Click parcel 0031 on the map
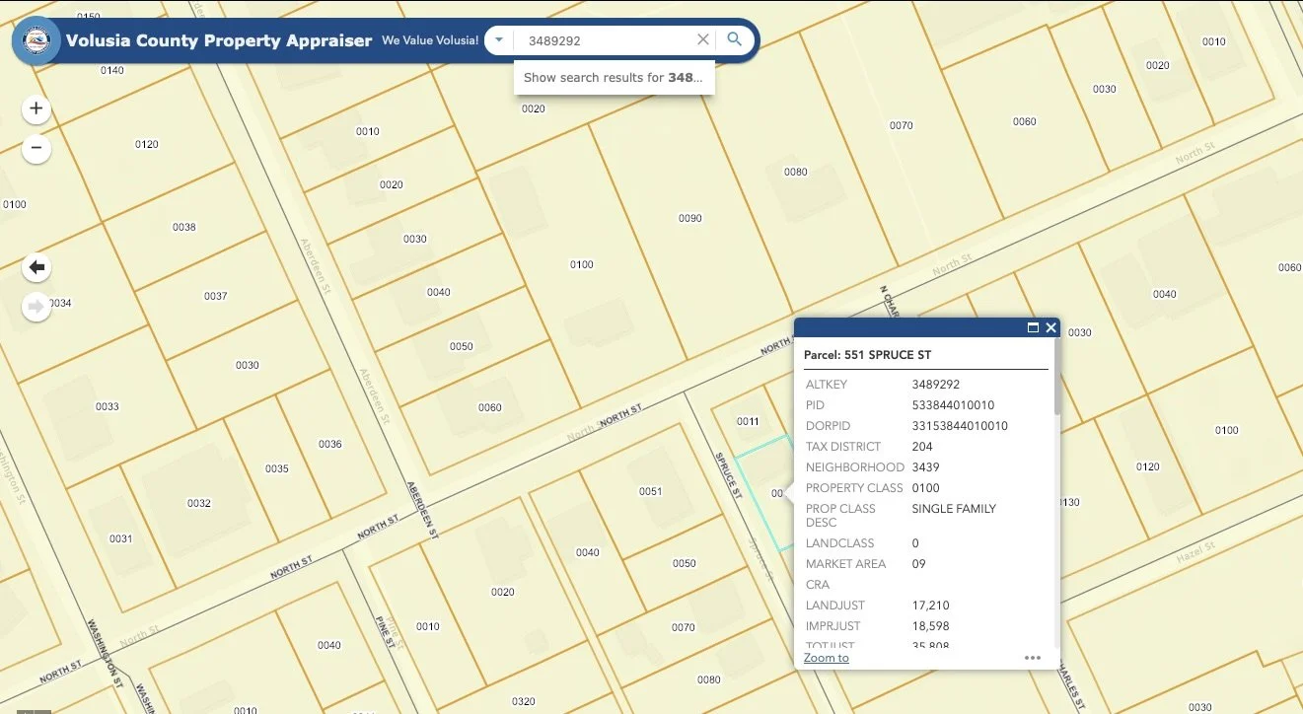Viewport: 1303px width, 714px height. pos(121,538)
